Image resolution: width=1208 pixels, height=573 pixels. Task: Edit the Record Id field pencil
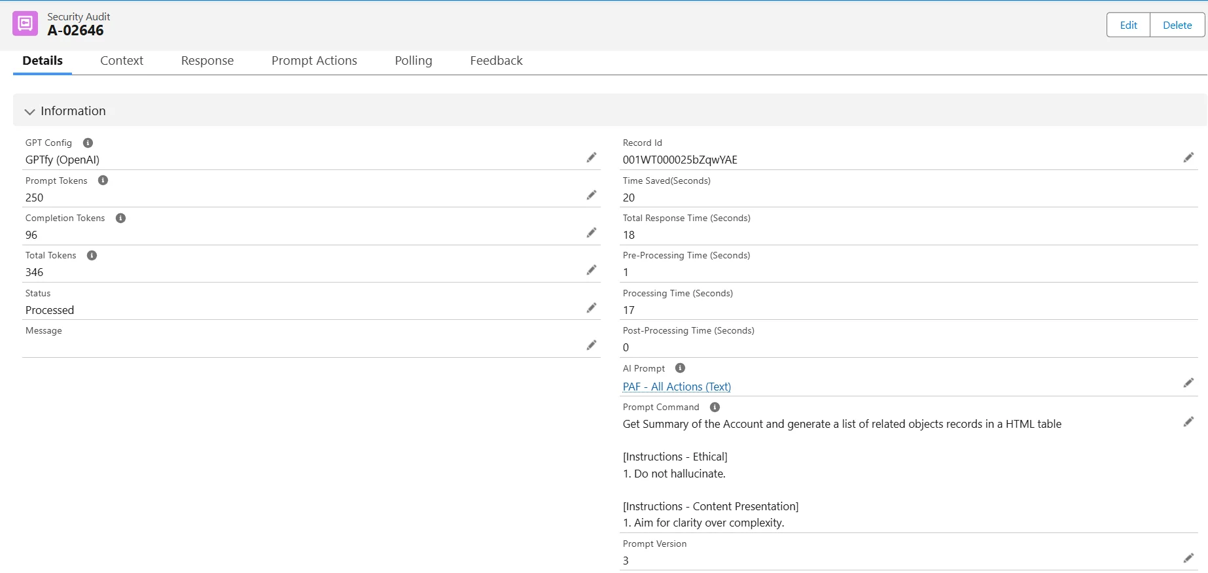pyautogui.click(x=1189, y=158)
